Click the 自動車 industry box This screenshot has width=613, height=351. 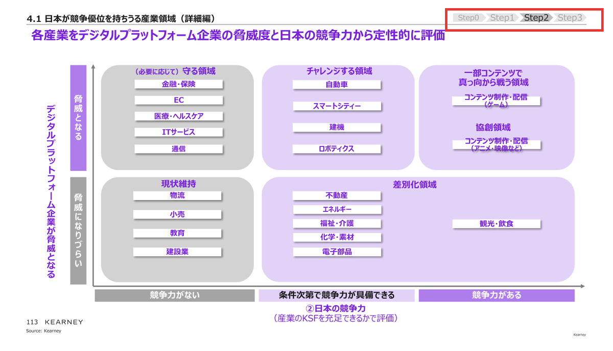(x=337, y=85)
